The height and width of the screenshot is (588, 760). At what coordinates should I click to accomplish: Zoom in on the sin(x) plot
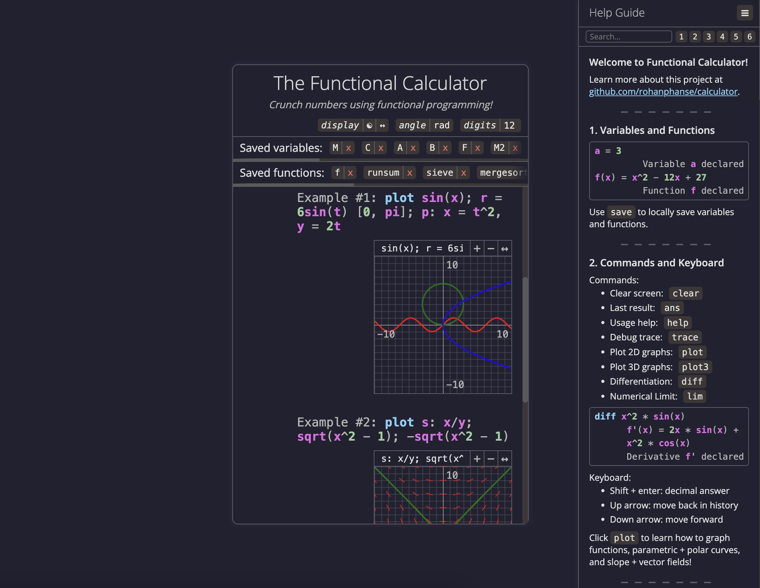[x=477, y=249]
